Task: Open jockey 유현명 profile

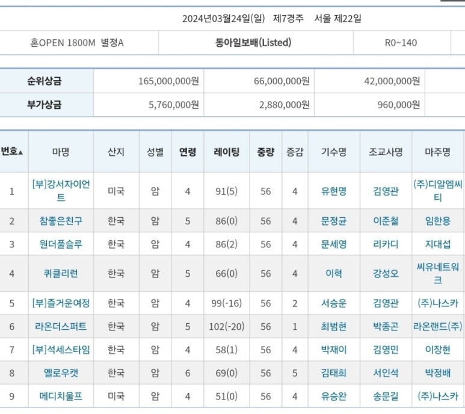Action: [x=334, y=191]
